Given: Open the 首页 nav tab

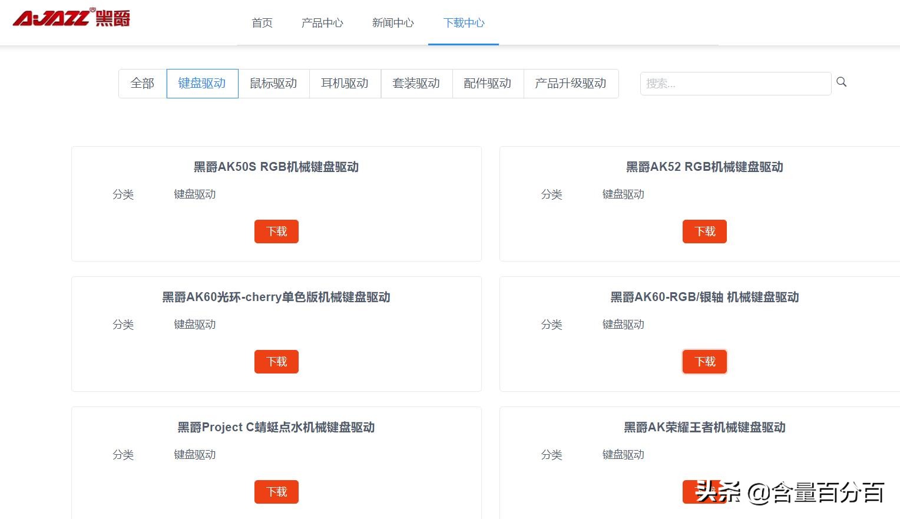Looking at the screenshot, I should (262, 23).
